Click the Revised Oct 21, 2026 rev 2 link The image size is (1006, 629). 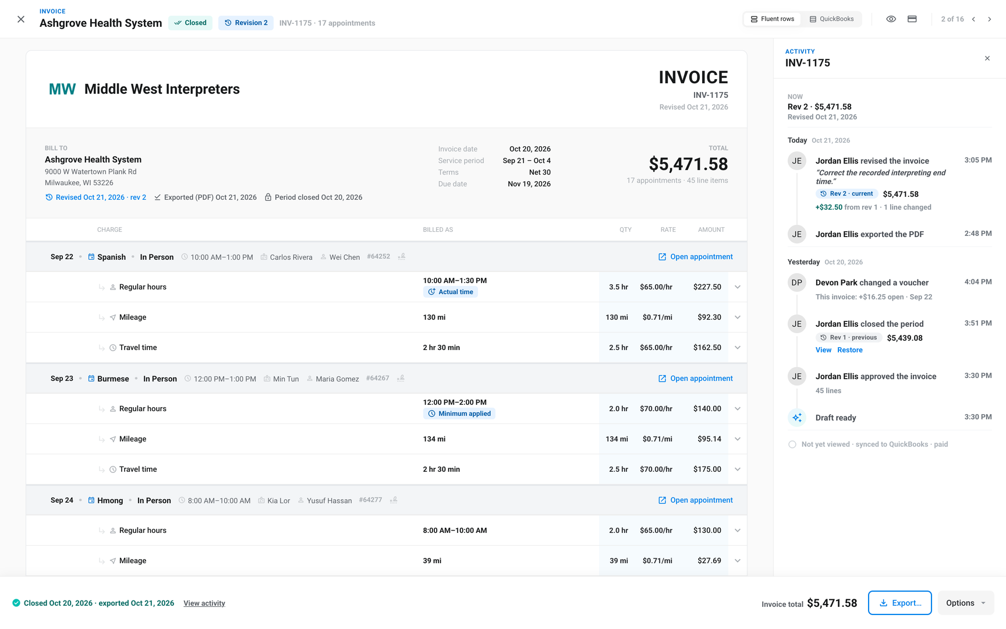pos(95,197)
